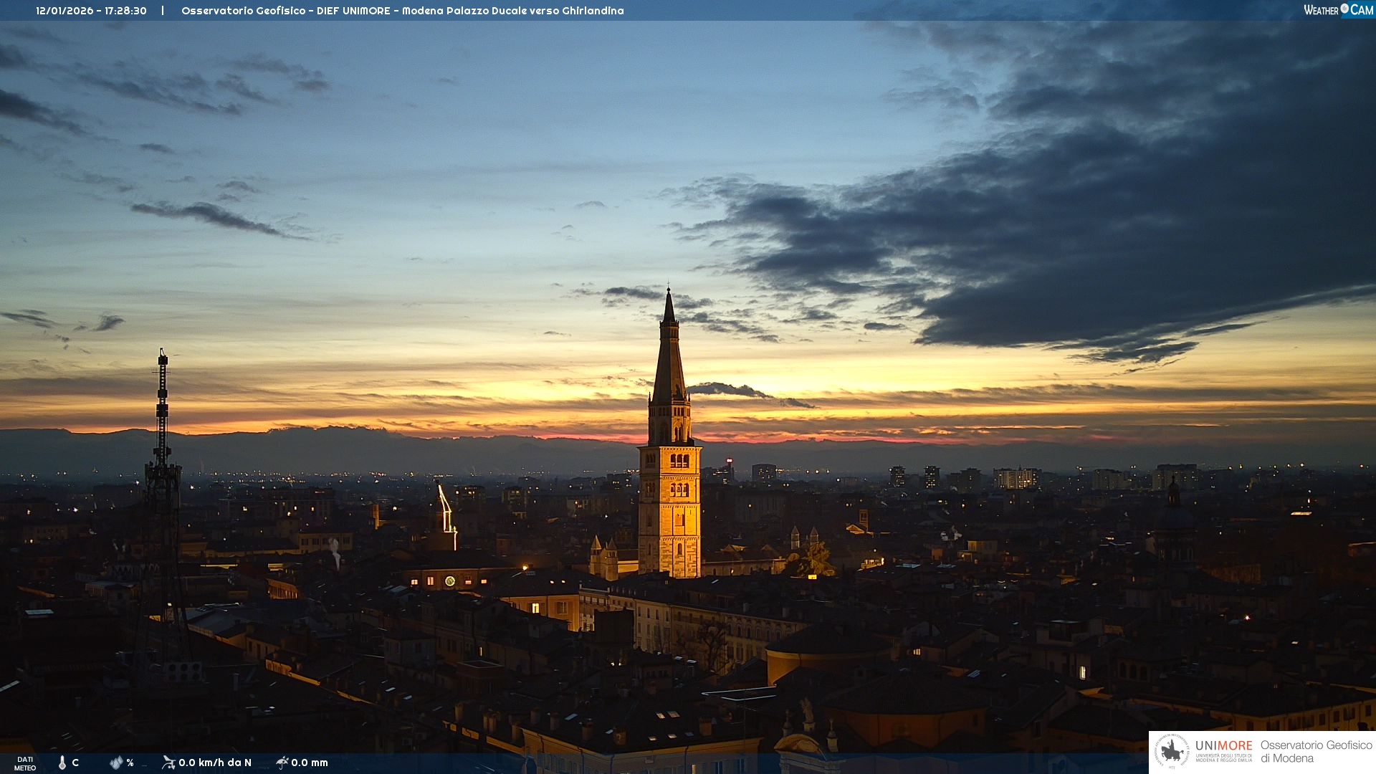Click the glowing clock face on building
The width and height of the screenshot is (1376, 774).
coord(449,581)
